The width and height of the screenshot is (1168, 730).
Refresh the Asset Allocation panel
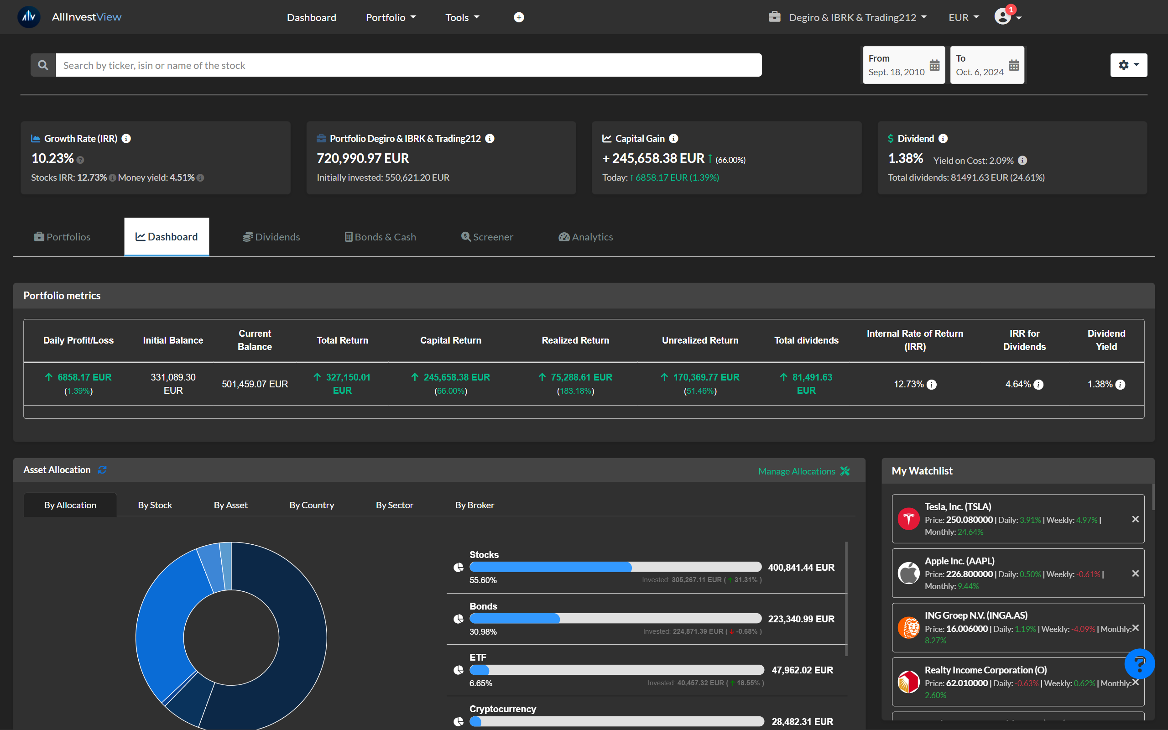coord(102,470)
